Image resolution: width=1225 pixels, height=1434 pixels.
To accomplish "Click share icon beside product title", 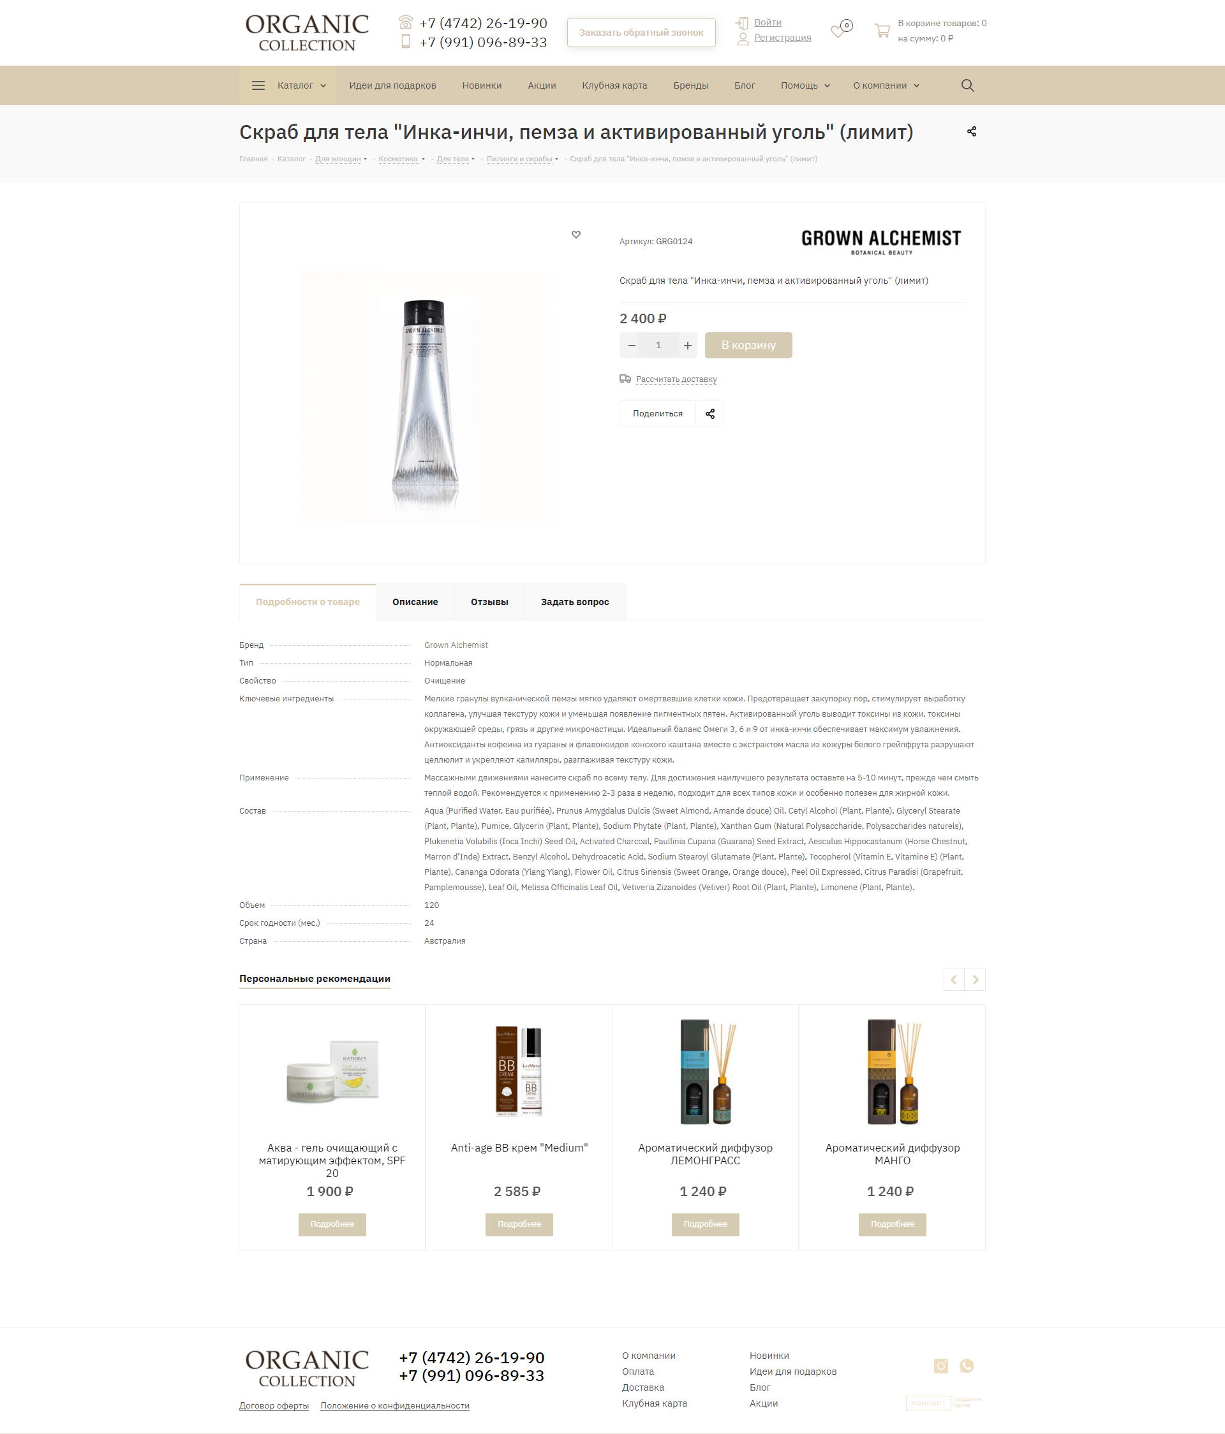I will (x=972, y=131).
